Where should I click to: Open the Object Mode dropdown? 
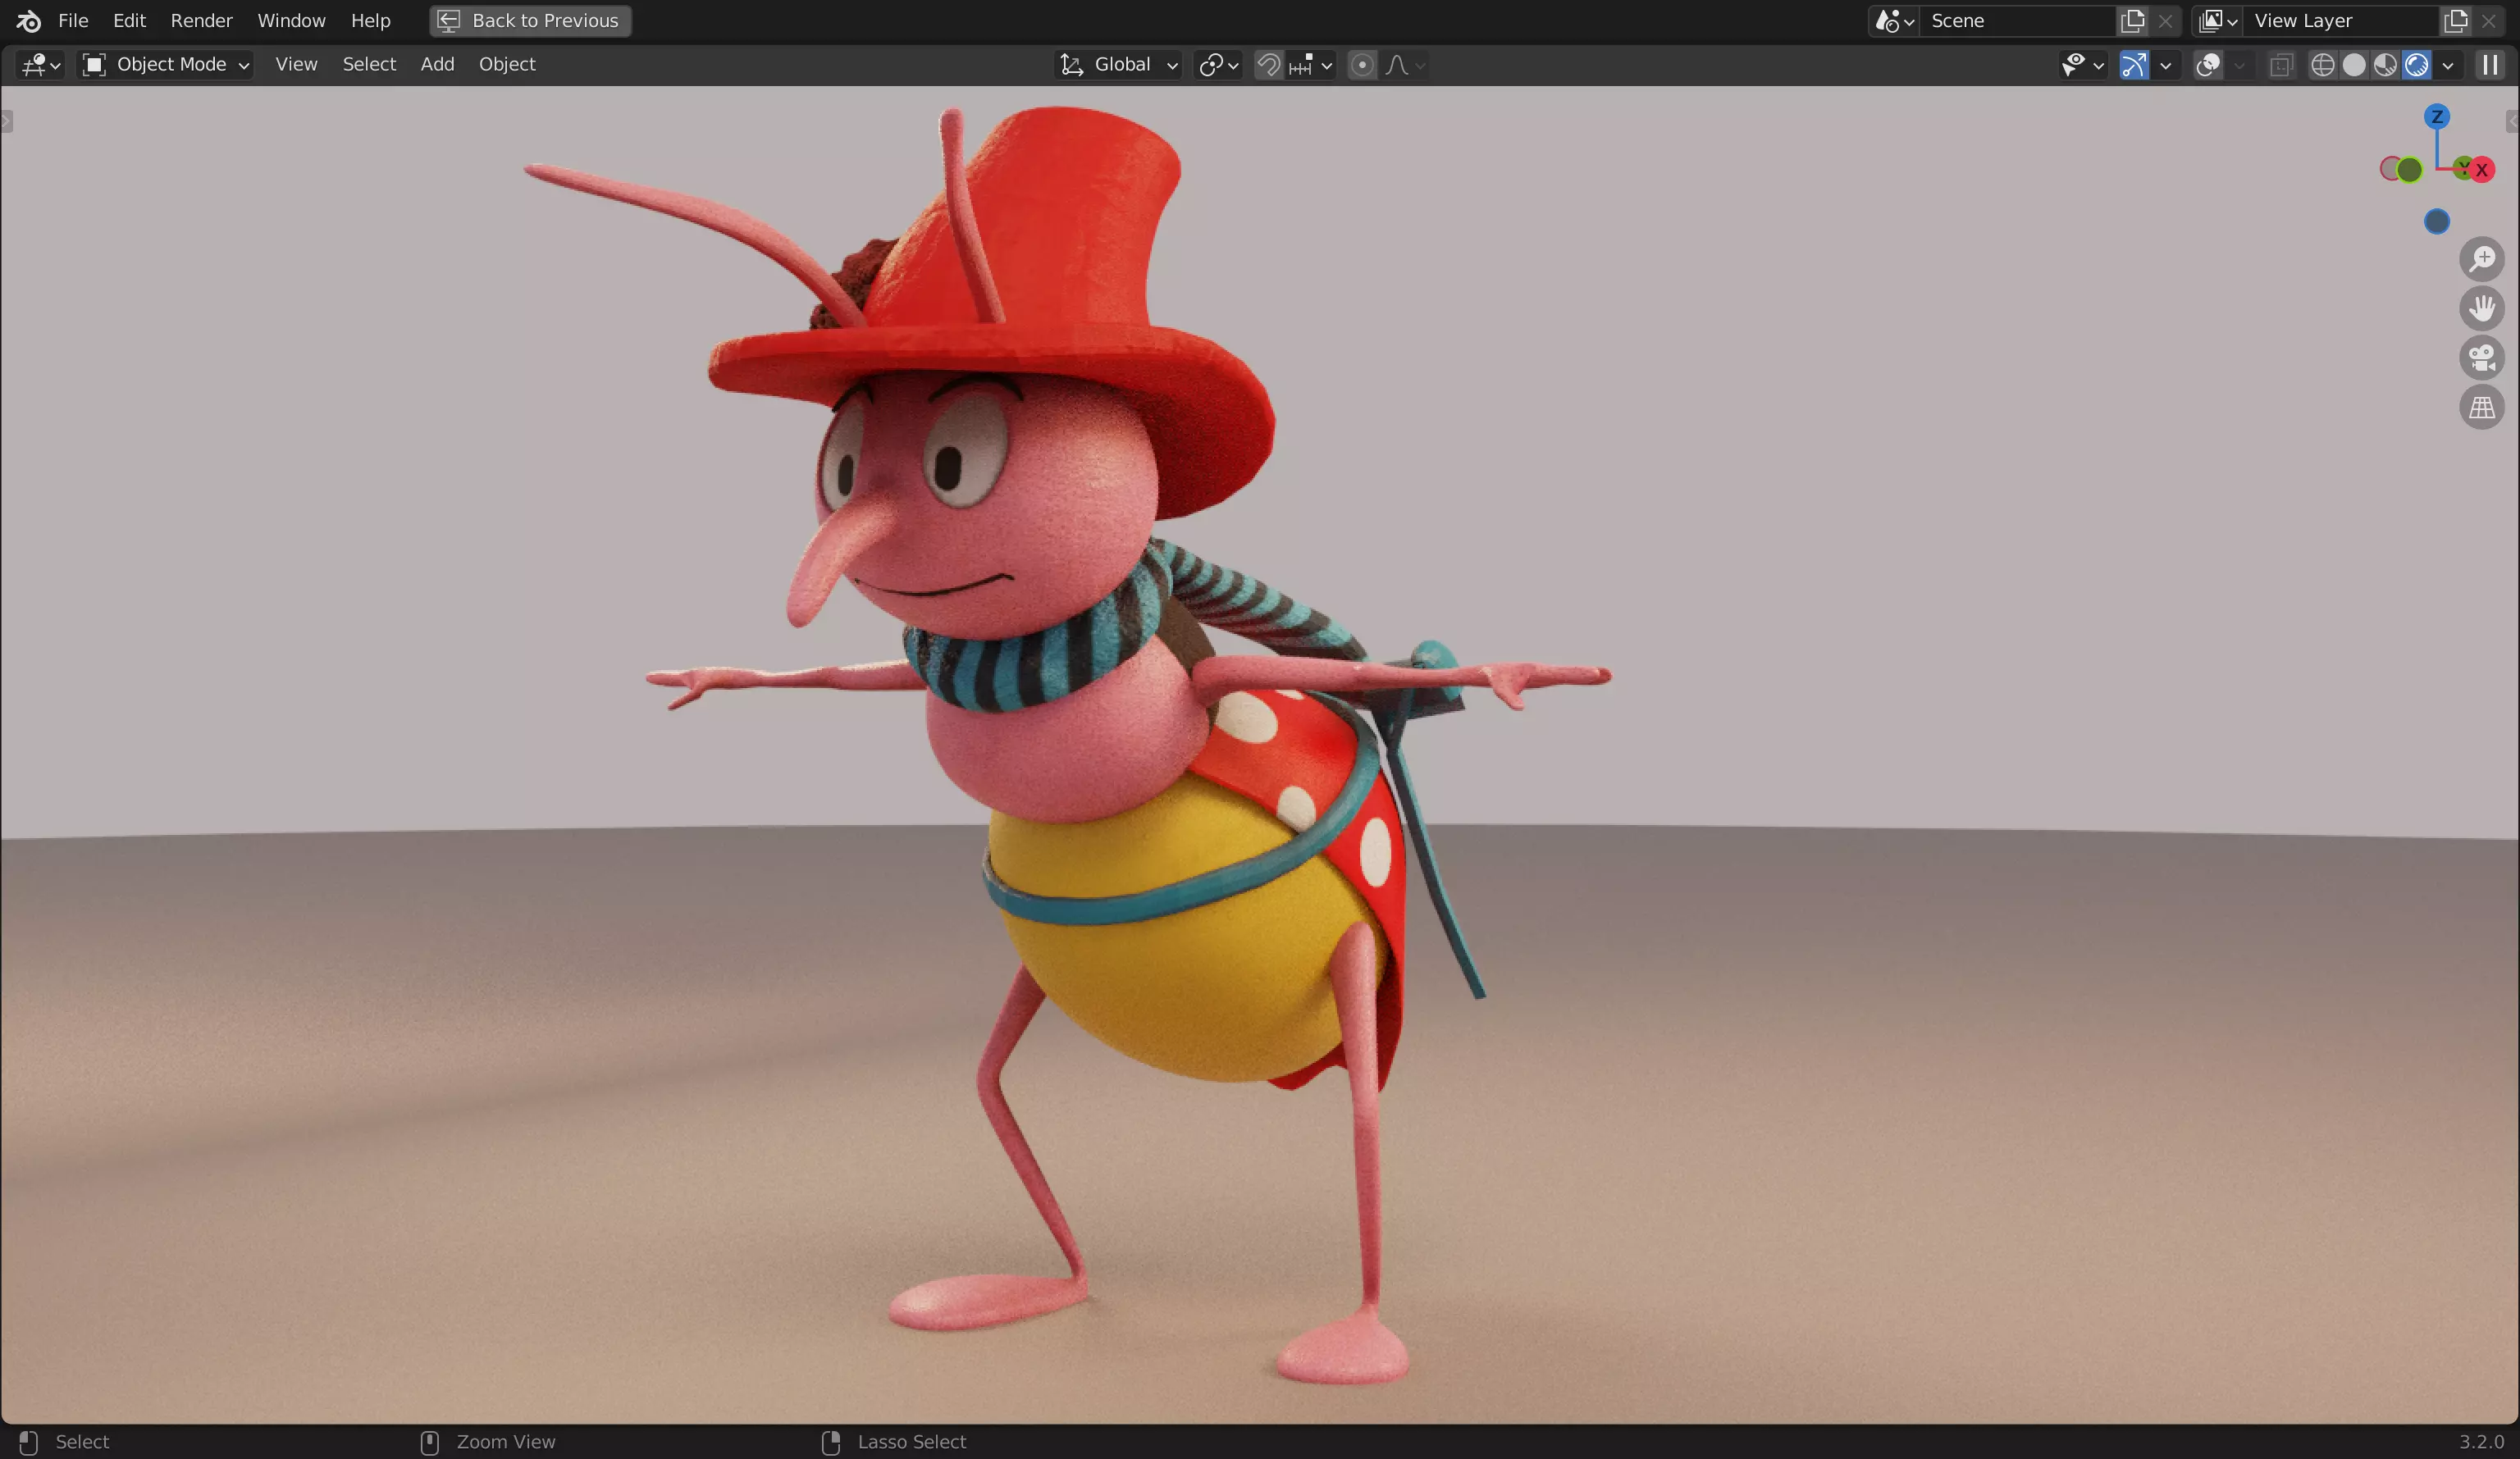(166, 65)
